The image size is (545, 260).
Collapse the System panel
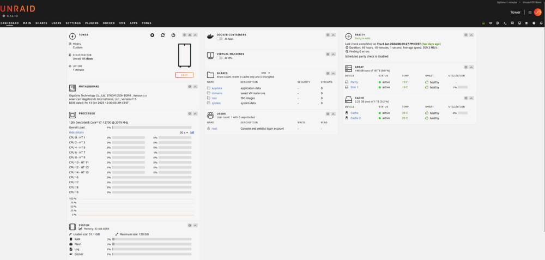click(x=195, y=226)
